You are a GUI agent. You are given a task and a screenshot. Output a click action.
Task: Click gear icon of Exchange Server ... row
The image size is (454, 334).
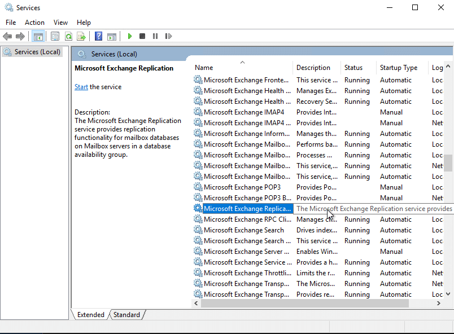(198, 251)
